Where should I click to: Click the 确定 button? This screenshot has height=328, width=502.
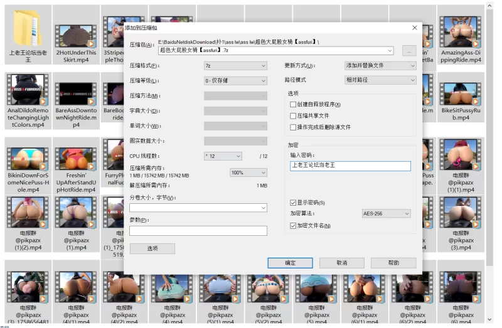coord(290,263)
